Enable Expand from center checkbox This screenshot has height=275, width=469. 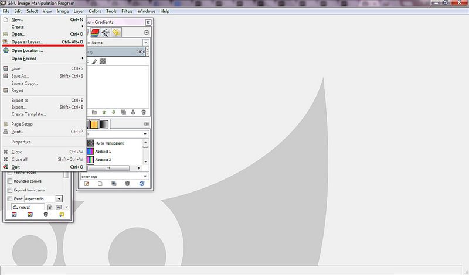pyautogui.click(x=10, y=190)
